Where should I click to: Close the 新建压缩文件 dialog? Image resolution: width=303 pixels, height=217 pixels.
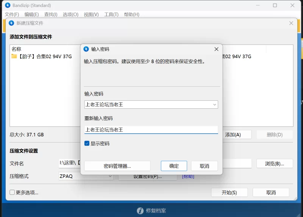291,23
